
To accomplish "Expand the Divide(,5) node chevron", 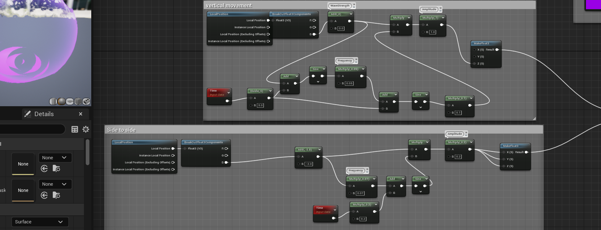I will pyautogui.click(x=270, y=91).
